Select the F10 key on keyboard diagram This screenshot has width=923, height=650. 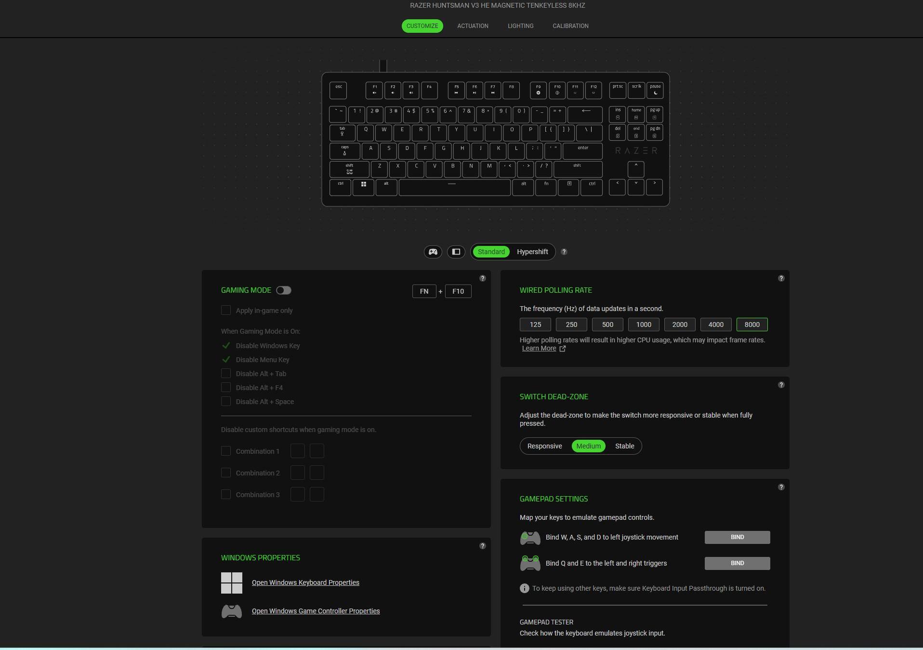coord(557,90)
